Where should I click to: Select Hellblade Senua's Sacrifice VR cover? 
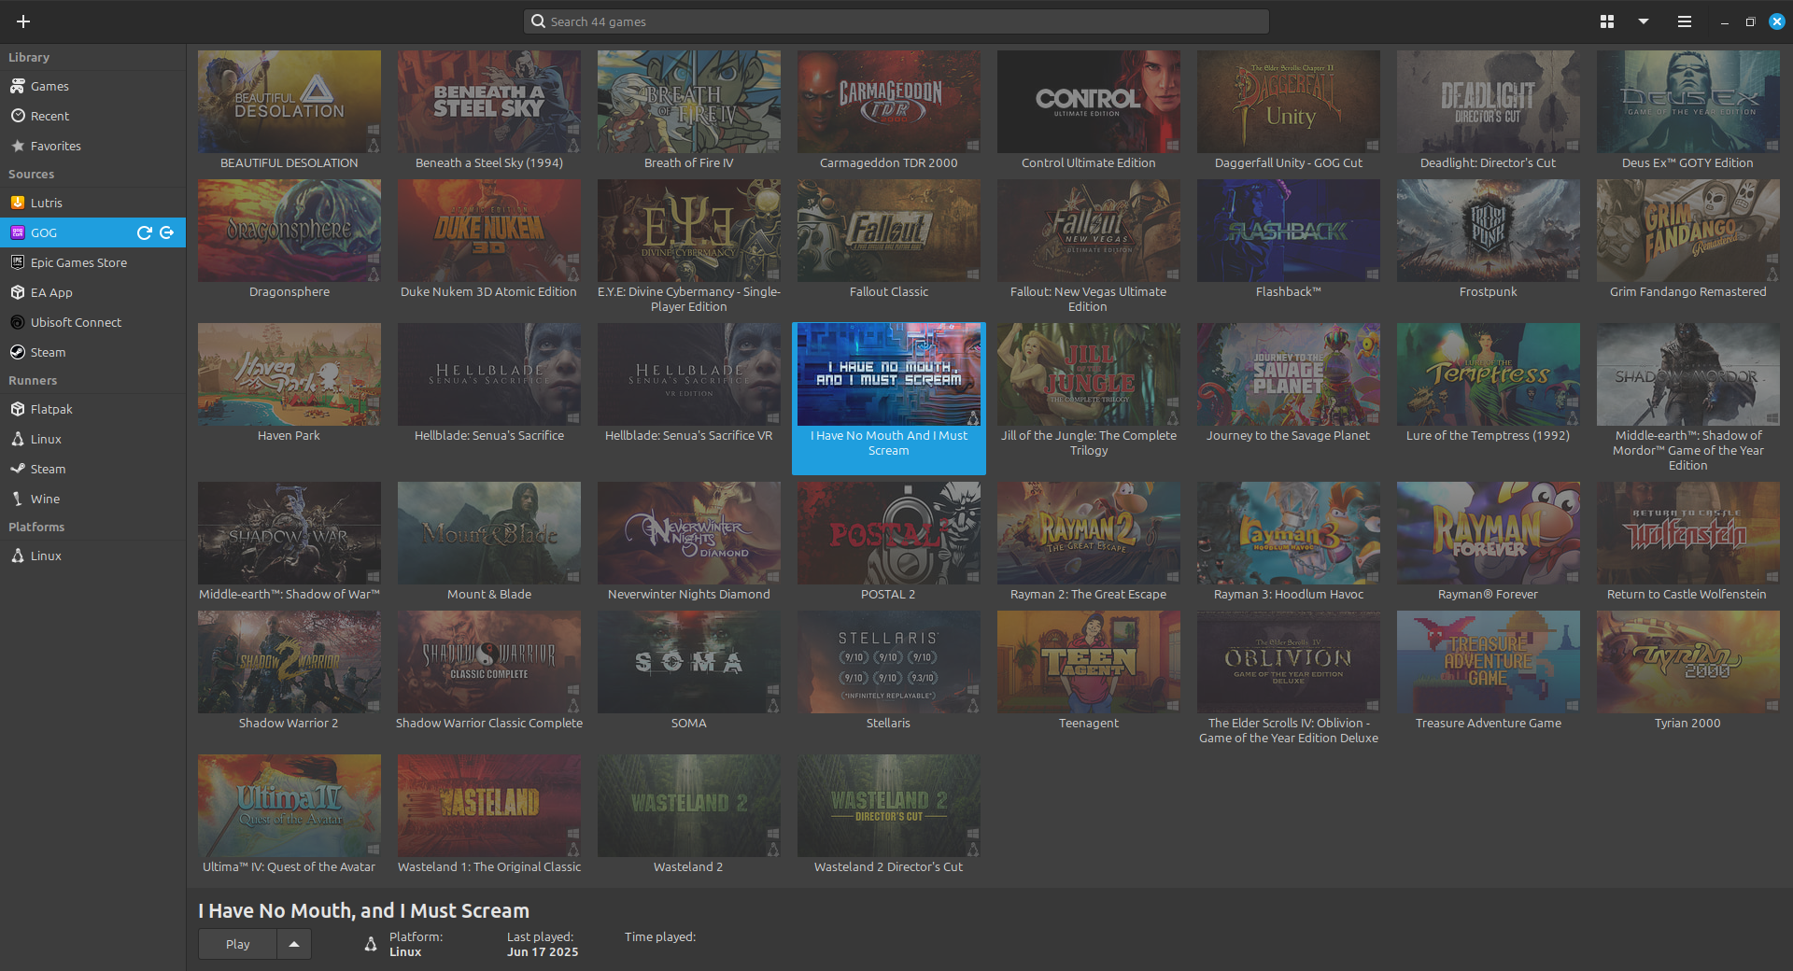coord(689,374)
